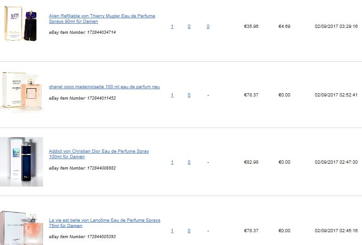Click the '0' count link in the Lancôme row
The height and width of the screenshot is (245, 362).
click(189, 231)
